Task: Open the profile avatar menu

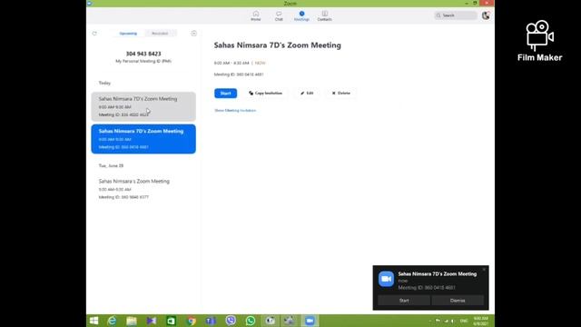Action: click(x=486, y=15)
